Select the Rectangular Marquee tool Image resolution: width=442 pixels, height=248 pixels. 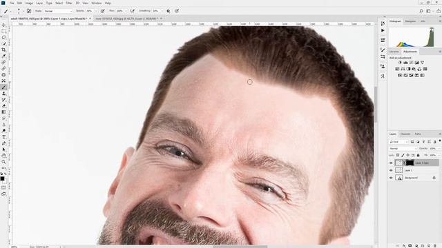pos(3,31)
